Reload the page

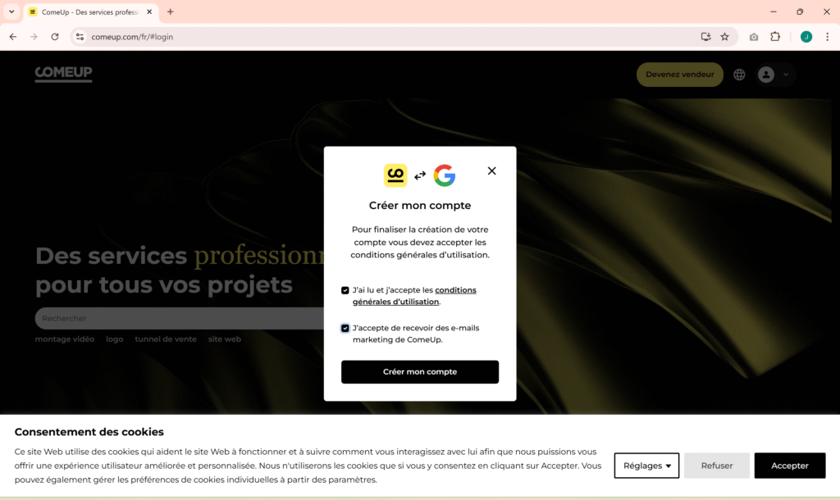pos(55,37)
